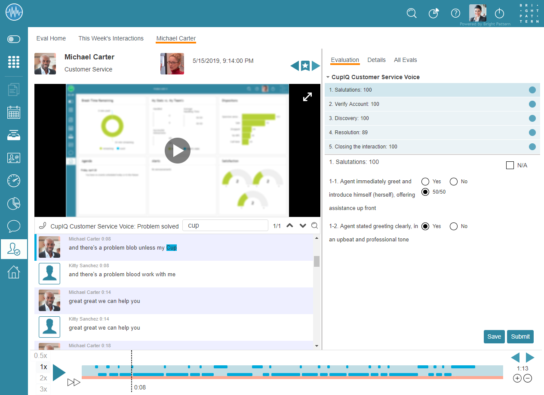Screen dimensions: 544x395
Task: Click the user profile photo in header
Action: pos(478,13)
